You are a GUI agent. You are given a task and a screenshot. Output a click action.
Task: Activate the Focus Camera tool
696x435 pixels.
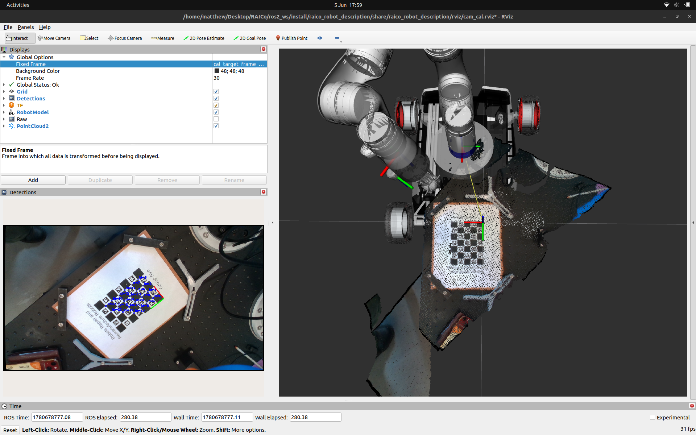pyautogui.click(x=125, y=38)
